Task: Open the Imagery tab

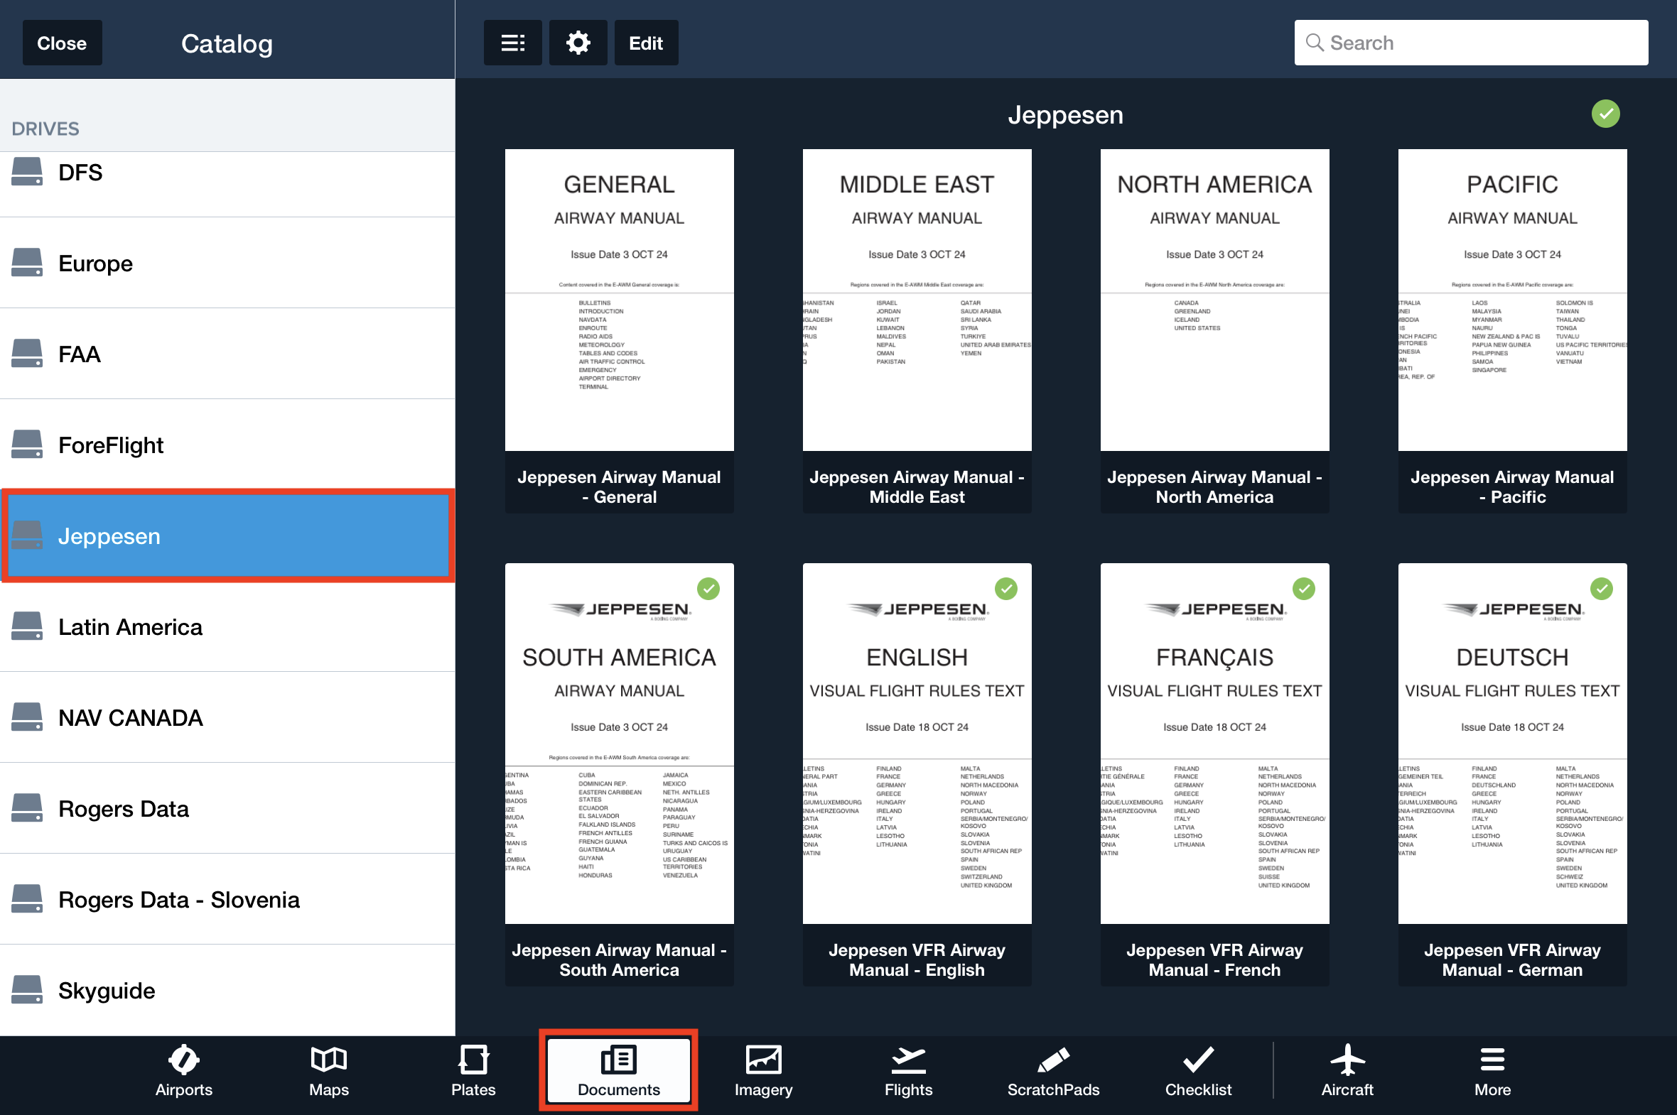Action: click(x=763, y=1071)
